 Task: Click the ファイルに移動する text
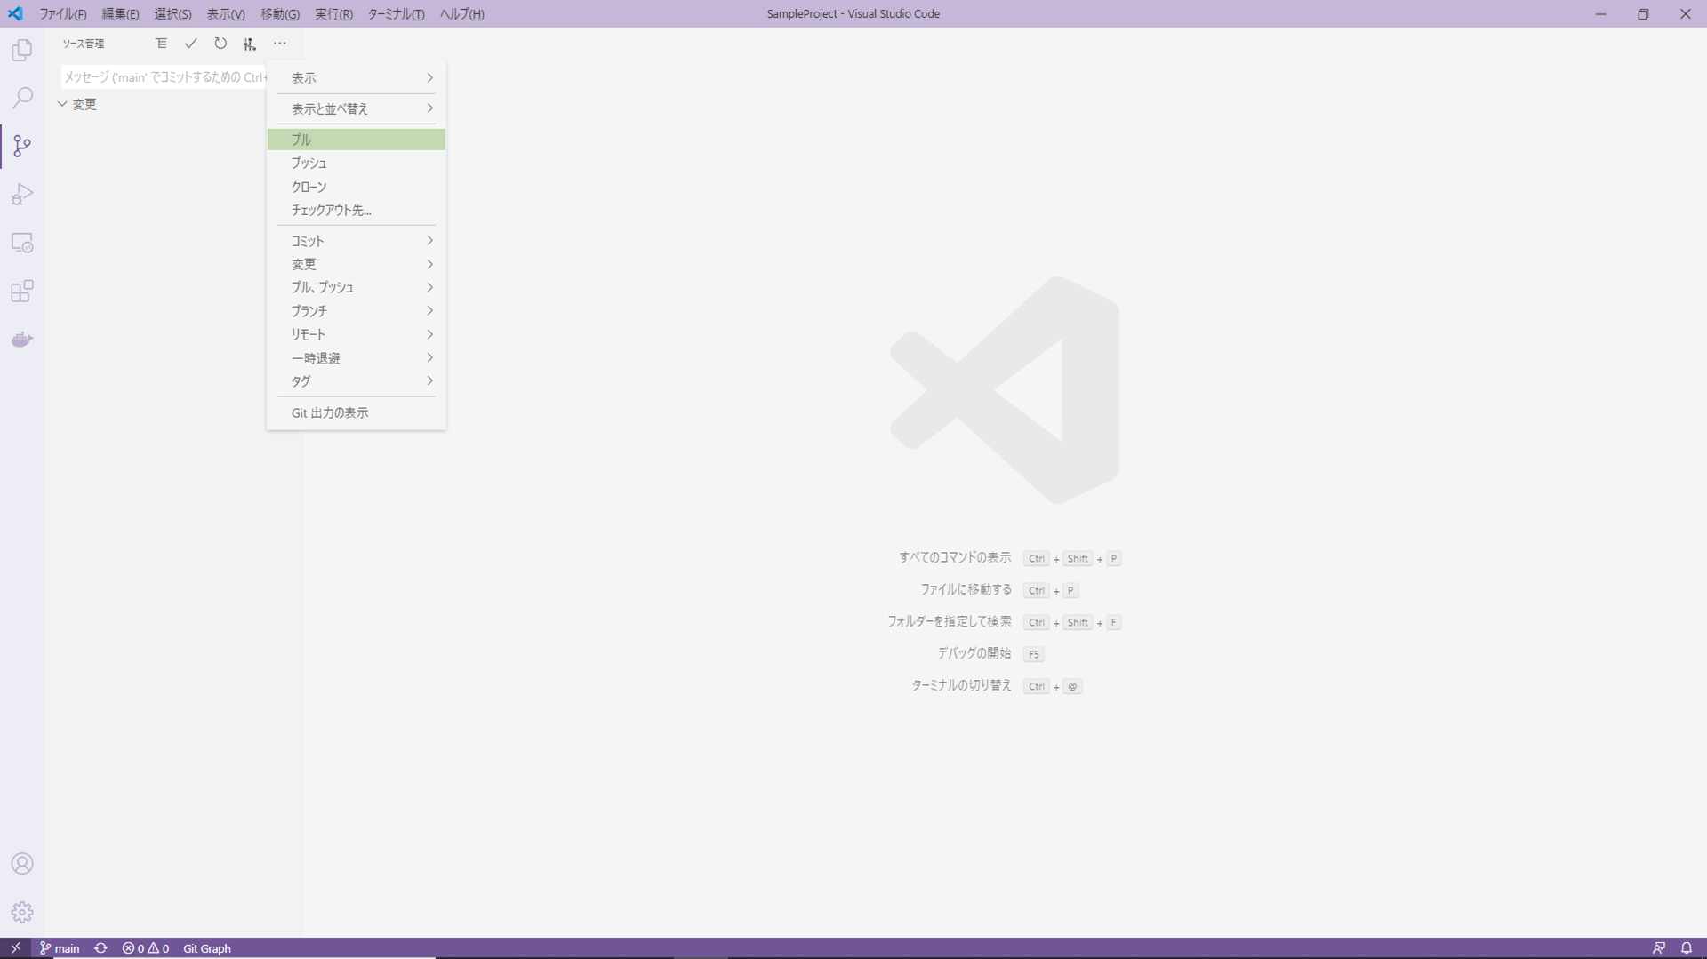(x=966, y=590)
